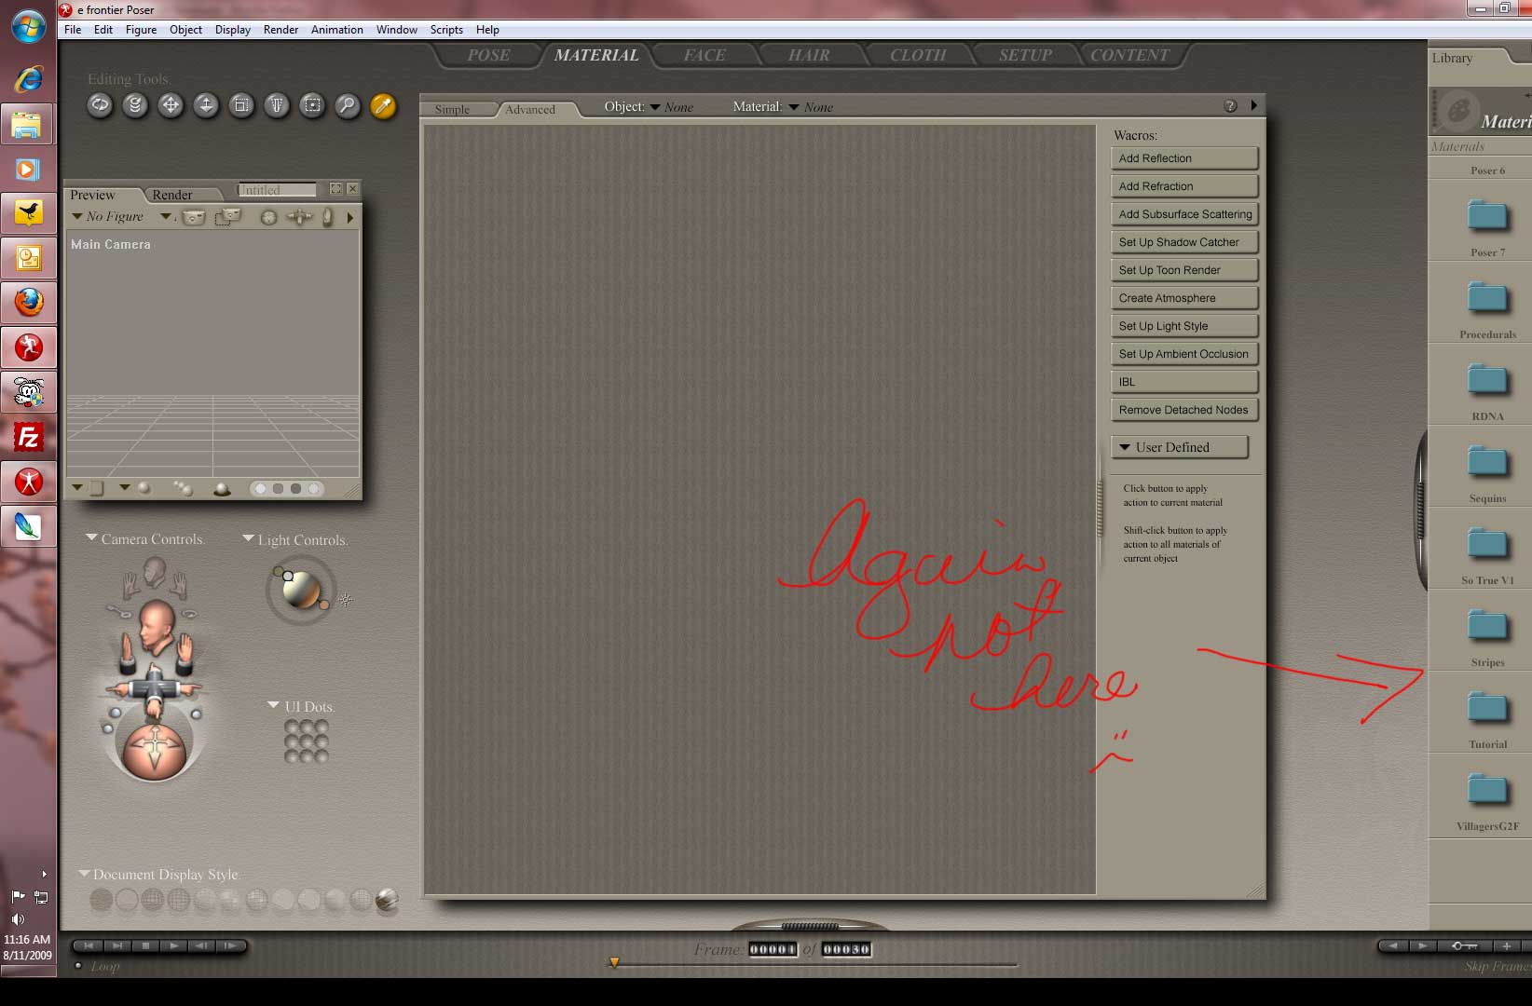Screen dimensions: 1532x1006
Task: Click Set Up Shadow Catcher button
Action: click(x=1184, y=242)
